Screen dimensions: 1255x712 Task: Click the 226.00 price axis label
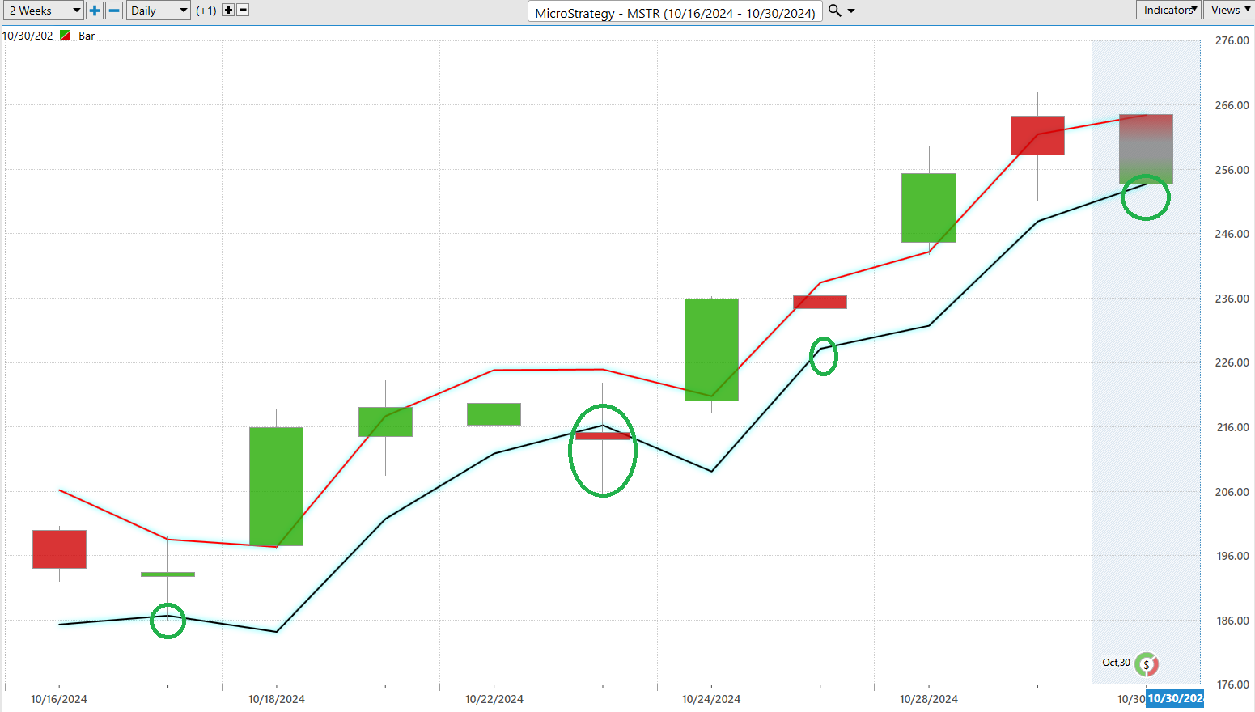1232,362
